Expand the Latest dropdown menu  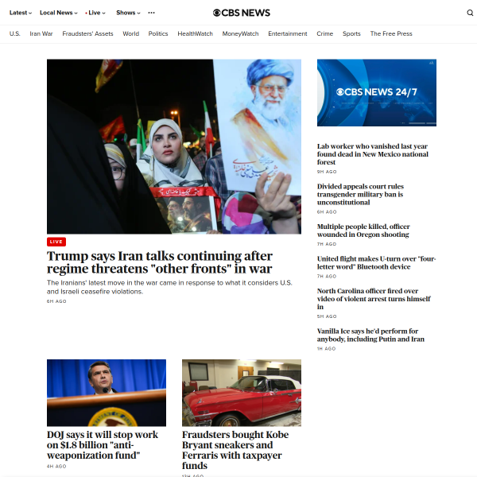pos(21,13)
